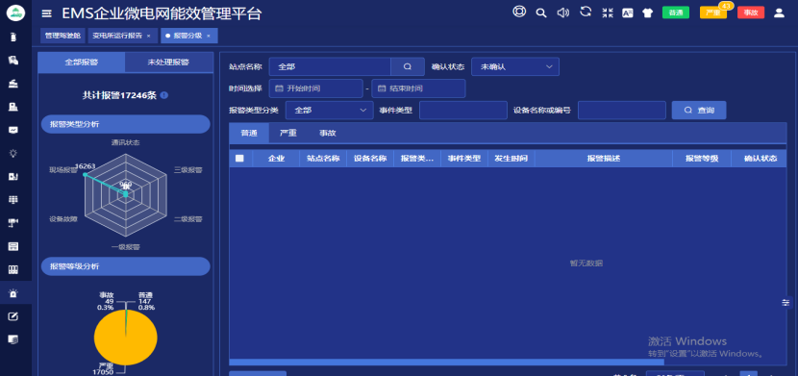
Task: Click the refresh sync icon in header
Action: coord(586,12)
